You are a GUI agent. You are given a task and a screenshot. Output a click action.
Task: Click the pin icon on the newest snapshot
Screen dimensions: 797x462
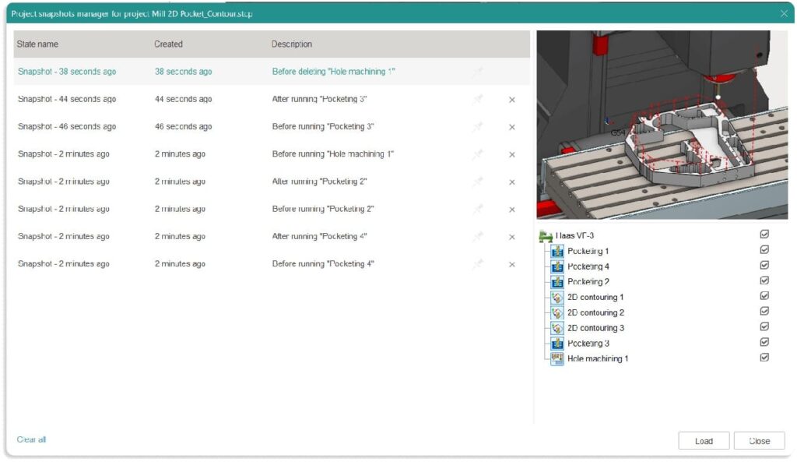[x=477, y=71]
